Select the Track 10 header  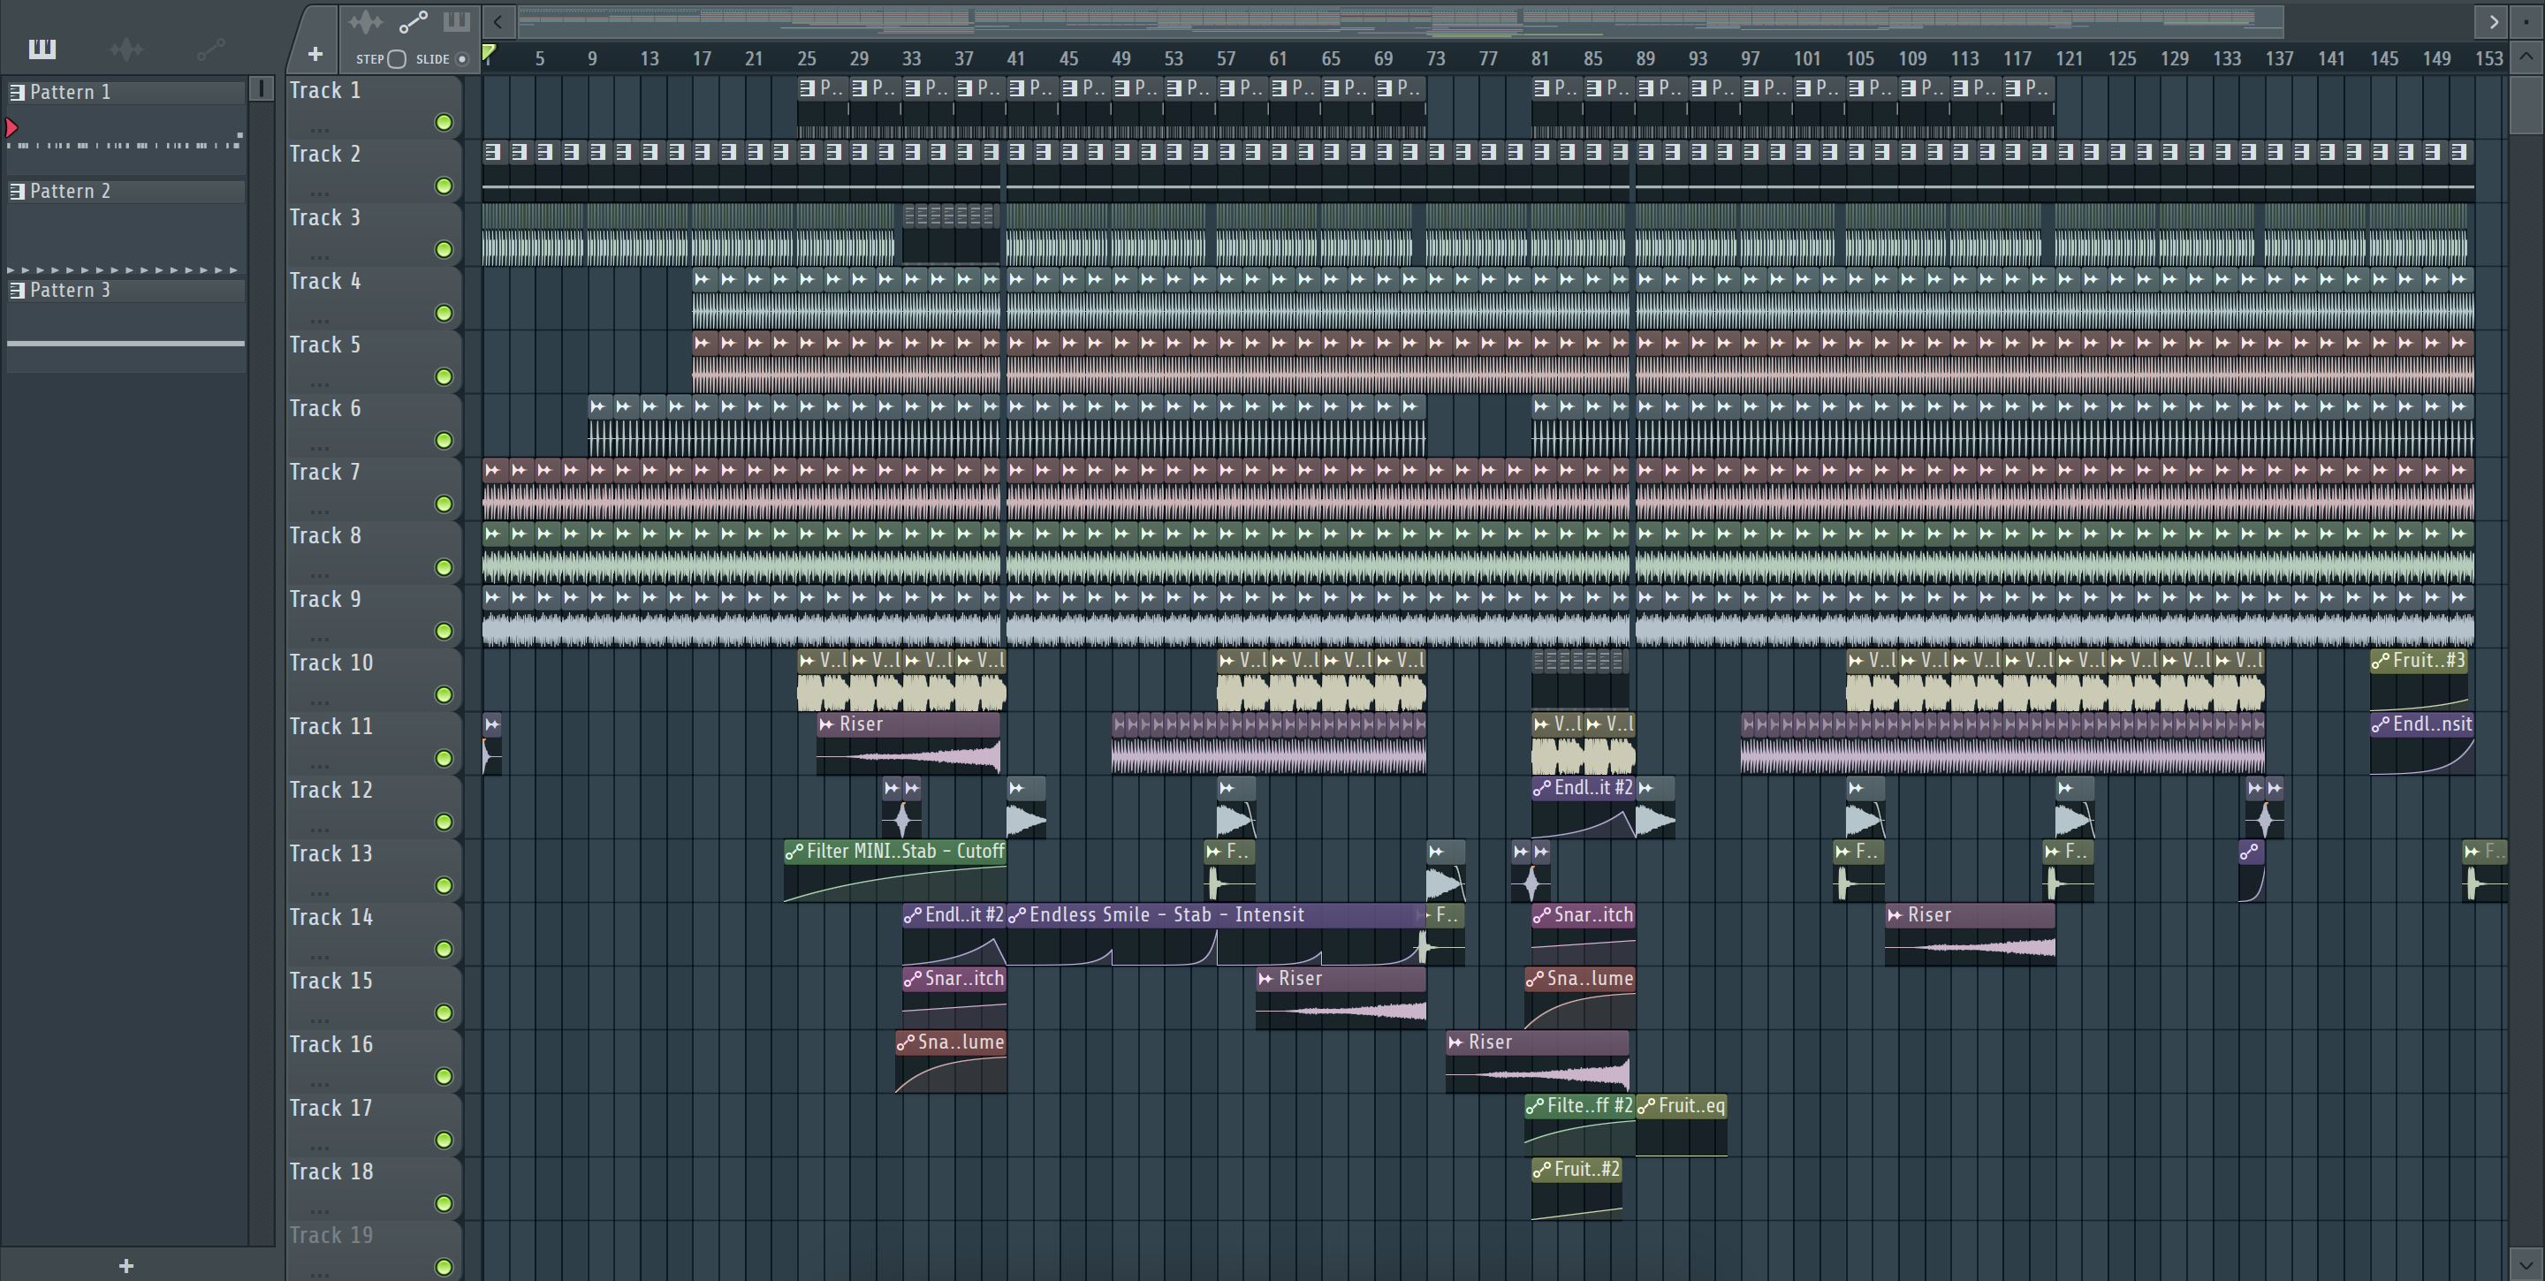(374, 679)
